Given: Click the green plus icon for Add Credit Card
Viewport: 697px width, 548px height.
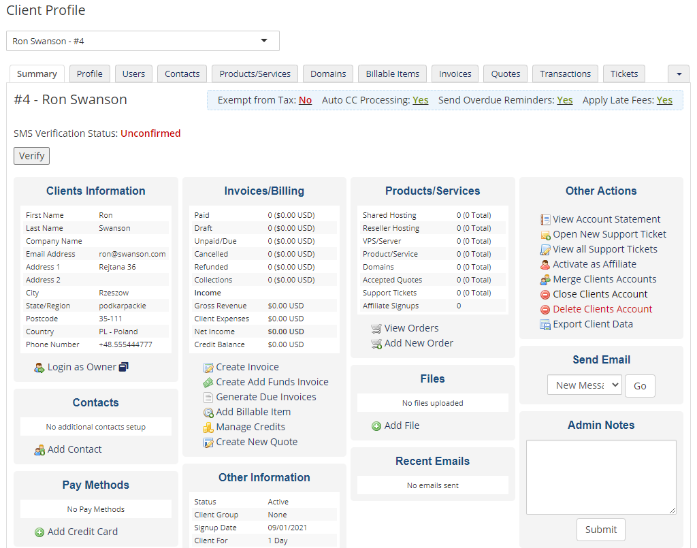Looking at the screenshot, I should point(39,532).
